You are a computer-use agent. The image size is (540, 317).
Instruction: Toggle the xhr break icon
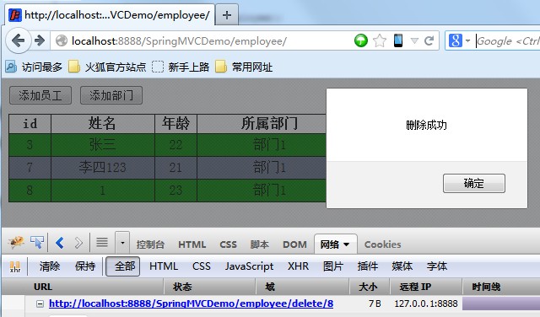tap(15, 266)
